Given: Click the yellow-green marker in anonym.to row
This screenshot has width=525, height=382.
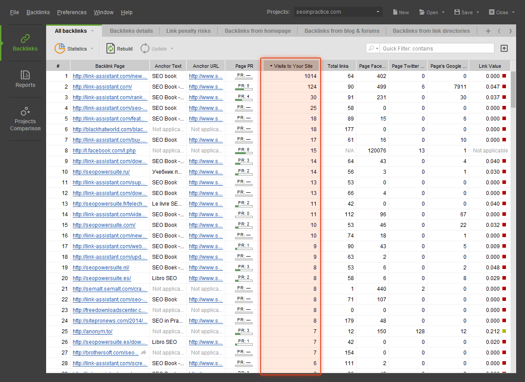Looking at the screenshot, I should pyautogui.click(x=504, y=331).
